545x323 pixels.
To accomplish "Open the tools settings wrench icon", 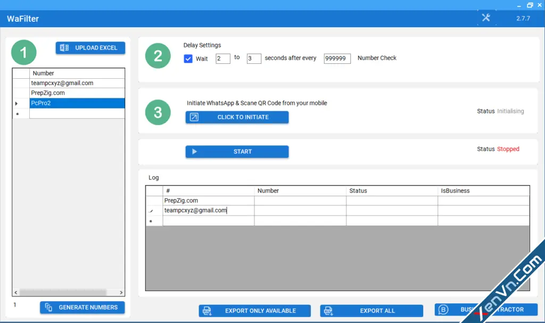I will [486, 18].
